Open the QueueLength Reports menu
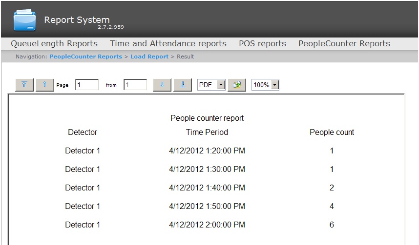Screen dimensions: 419x245 pos(54,43)
